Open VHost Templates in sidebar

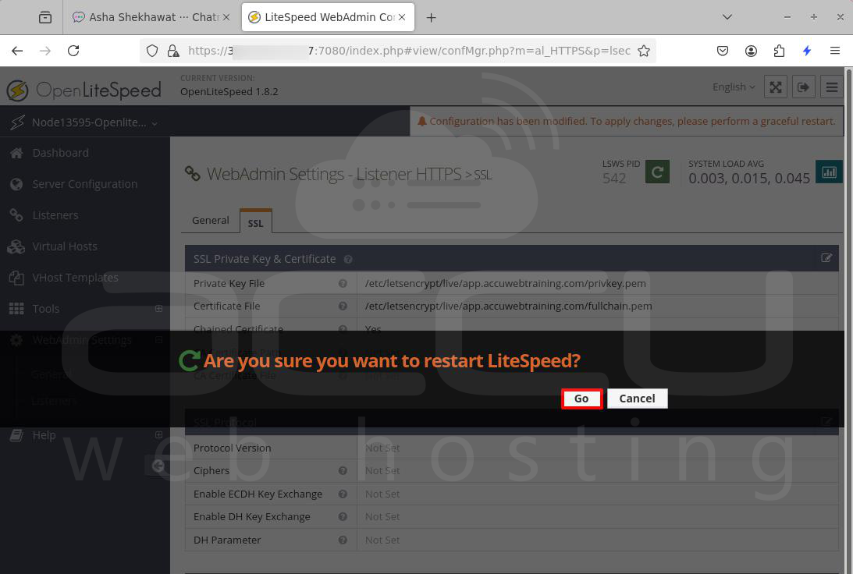click(75, 277)
